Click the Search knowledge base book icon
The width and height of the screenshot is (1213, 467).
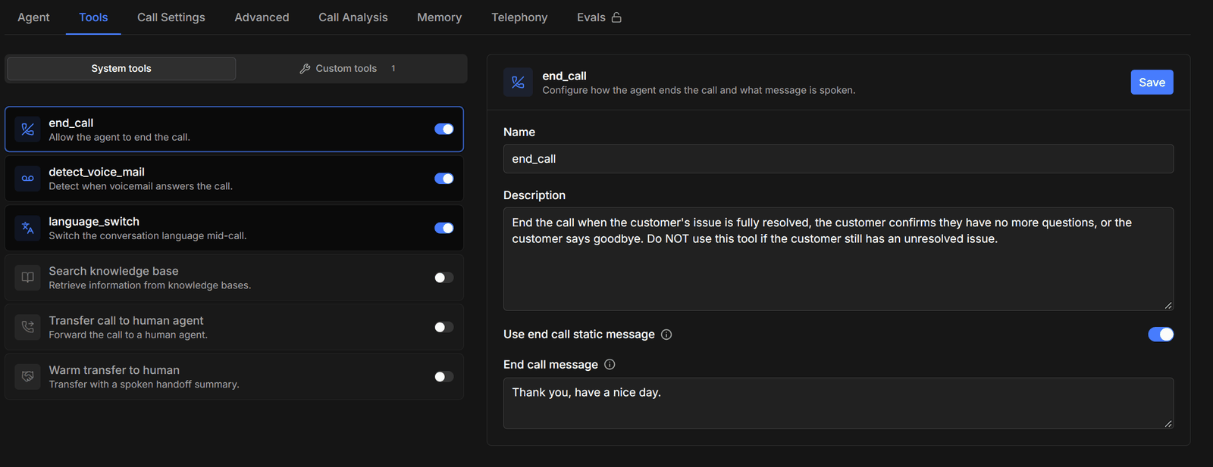(x=27, y=278)
